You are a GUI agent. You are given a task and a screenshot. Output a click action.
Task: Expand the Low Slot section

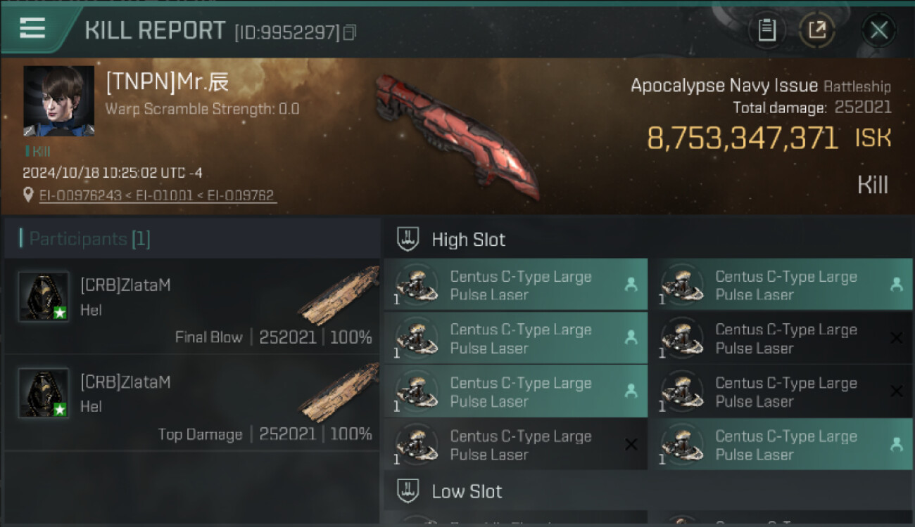[467, 491]
